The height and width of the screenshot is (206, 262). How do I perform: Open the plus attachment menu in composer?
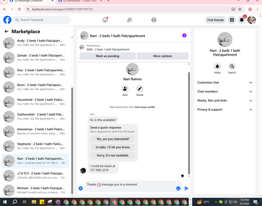[81, 188]
